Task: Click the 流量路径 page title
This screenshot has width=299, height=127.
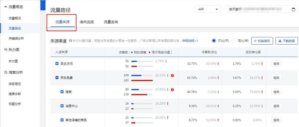Action: tap(61, 10)
